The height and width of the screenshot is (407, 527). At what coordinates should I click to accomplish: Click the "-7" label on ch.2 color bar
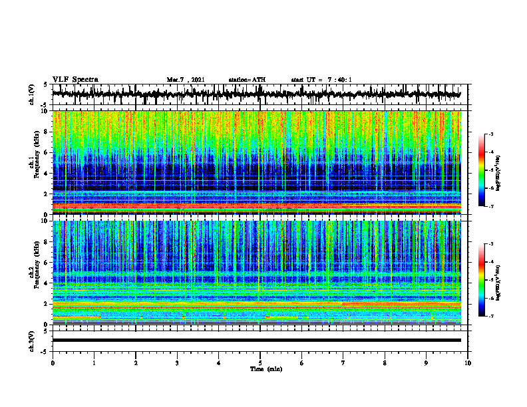point(491,316)
